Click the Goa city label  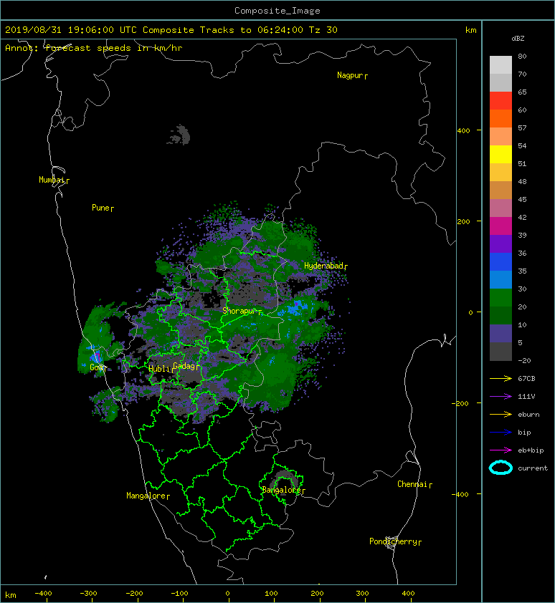coord(96,367)
